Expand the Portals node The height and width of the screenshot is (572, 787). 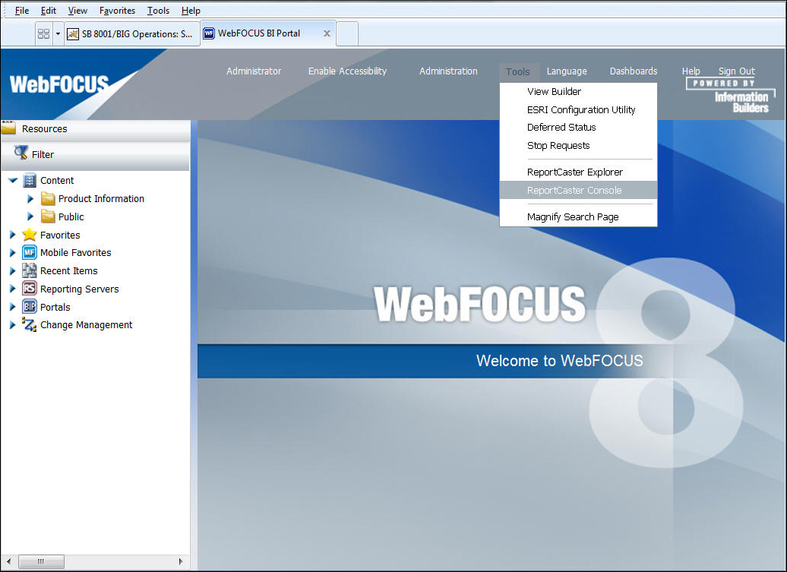(13, 307)
